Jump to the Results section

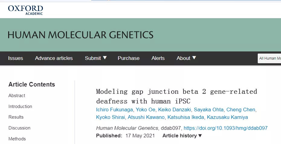(x=16, y=117)
